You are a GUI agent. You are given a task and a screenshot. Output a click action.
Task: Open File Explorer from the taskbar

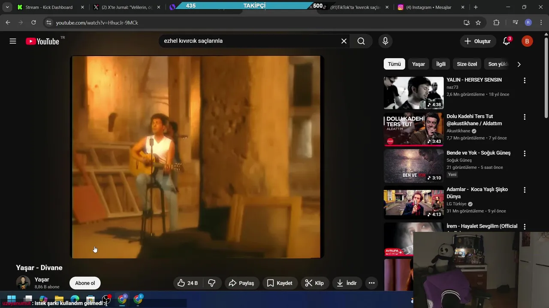(59, 299)
